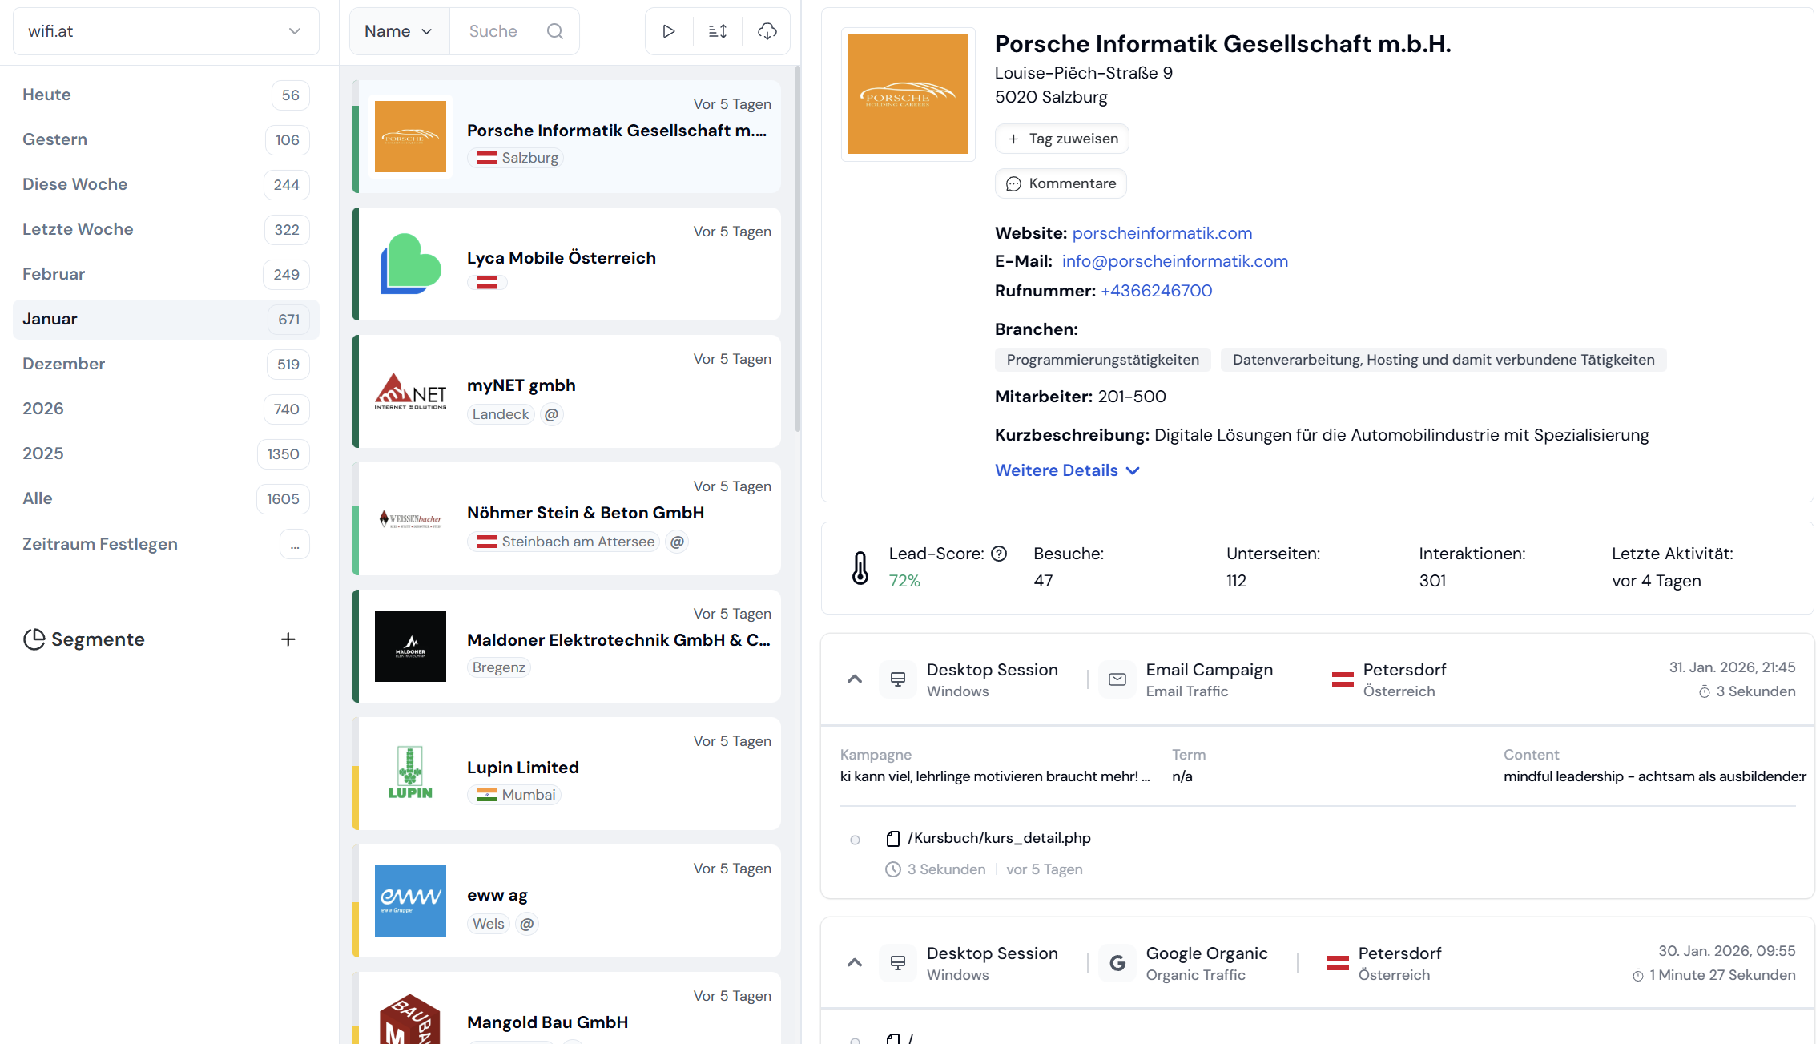Collapse the Email Campaign desktop session
The height and width of the screenshot is (1044, 1820).
[855, 679]
